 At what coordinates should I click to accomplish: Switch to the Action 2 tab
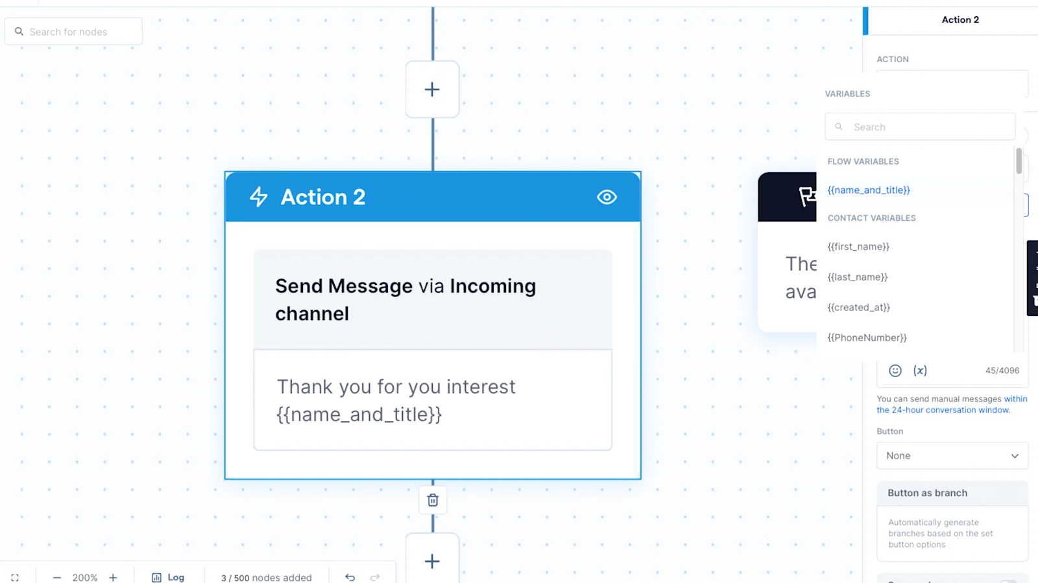960,19
